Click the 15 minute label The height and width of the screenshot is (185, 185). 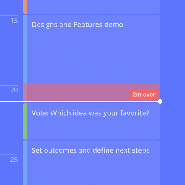coord(14,21)
